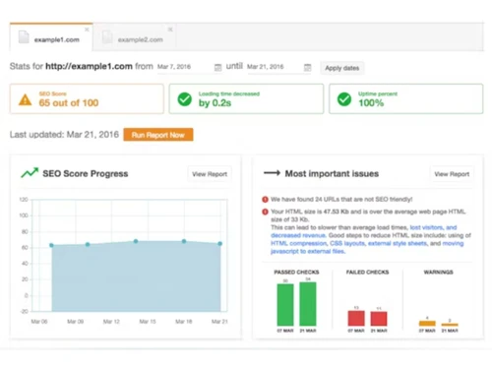
Task: Click the PASSED CHECKS heading
Action: click(296, 272)
